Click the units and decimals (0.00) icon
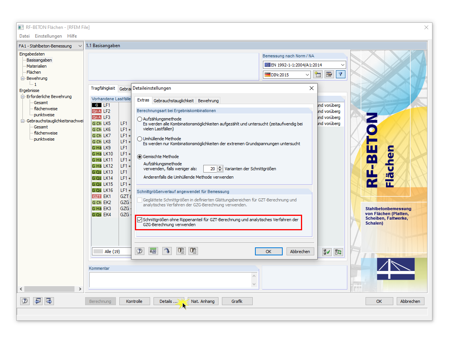The width and height of the screenshot is (456, 342). pyautogui.click(x=153, y=251)
